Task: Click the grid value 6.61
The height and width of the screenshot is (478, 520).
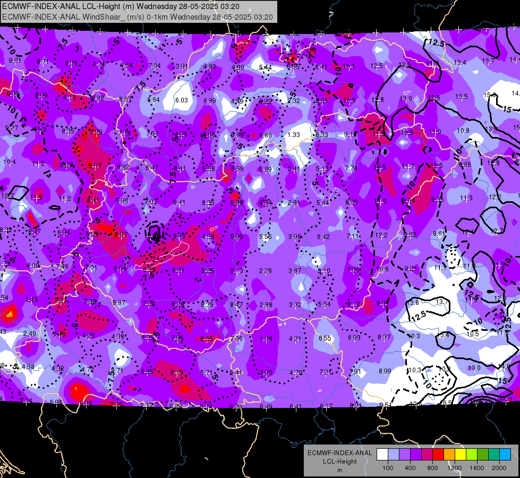Action: click(x=178, y=270)
